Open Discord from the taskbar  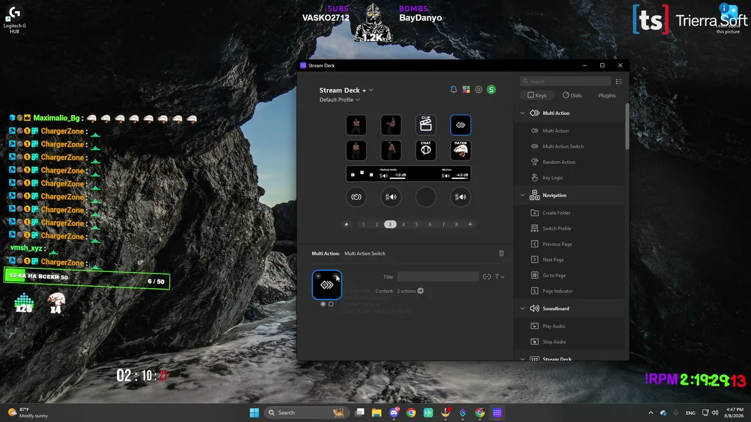394,413
